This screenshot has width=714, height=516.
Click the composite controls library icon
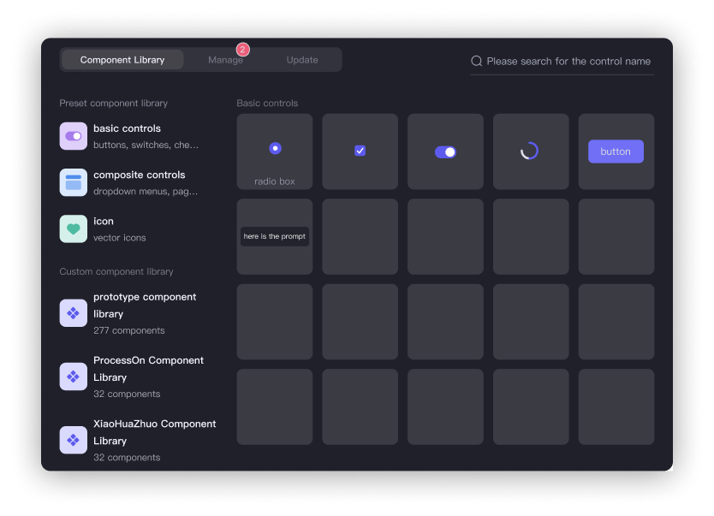[x=73, y=182]
